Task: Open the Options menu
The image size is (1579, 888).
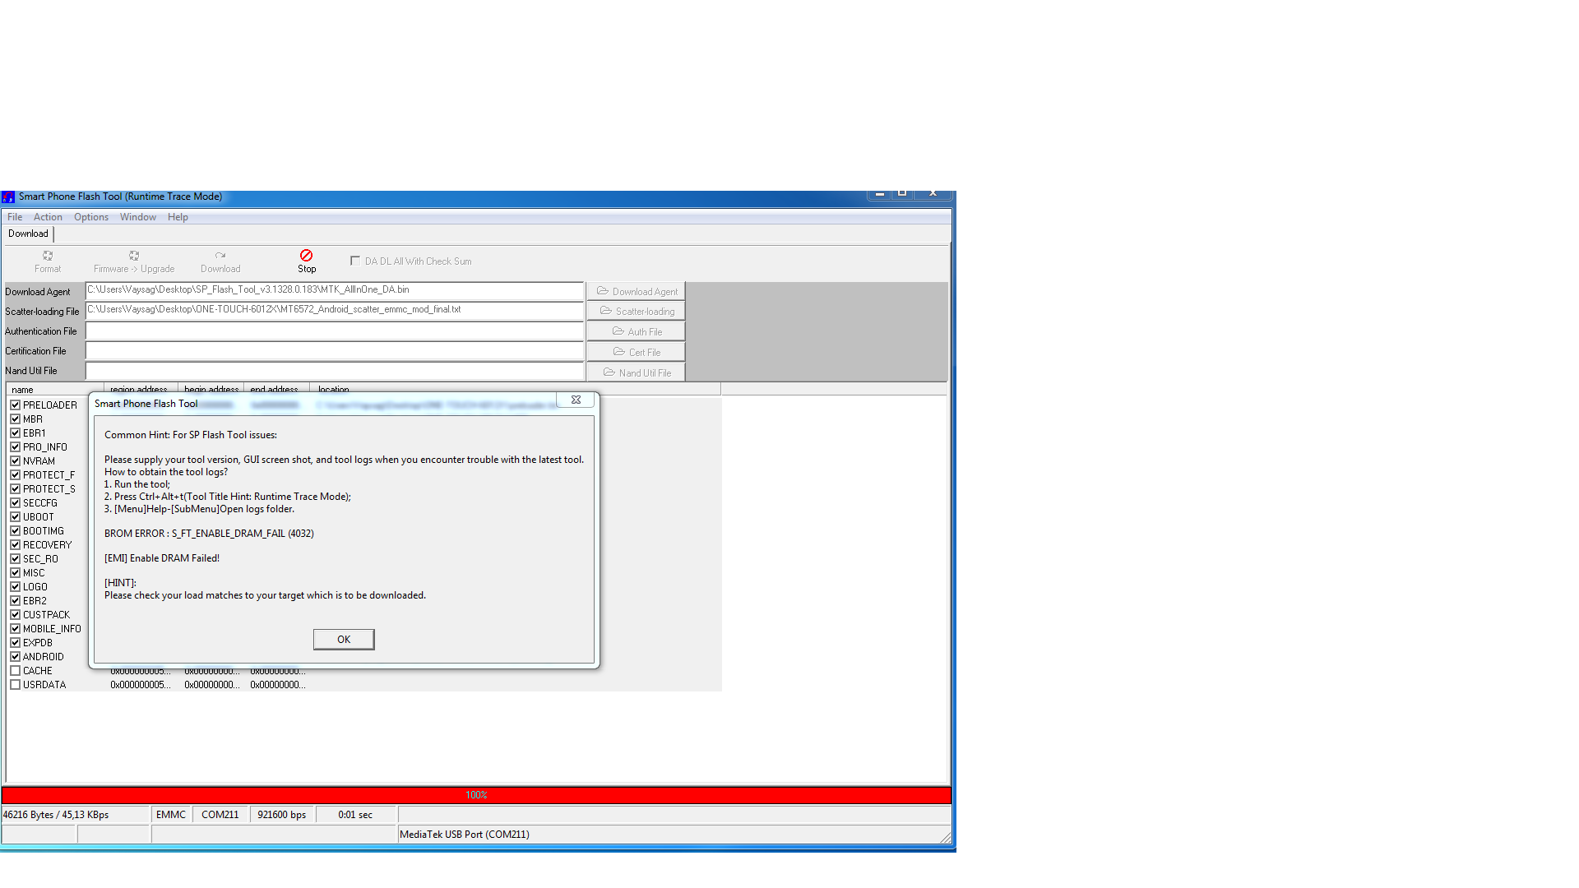Action: point(91,217)
